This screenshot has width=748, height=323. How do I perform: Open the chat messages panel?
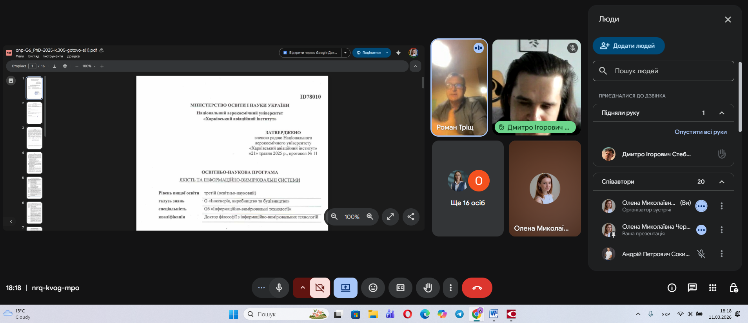point(692,288)
